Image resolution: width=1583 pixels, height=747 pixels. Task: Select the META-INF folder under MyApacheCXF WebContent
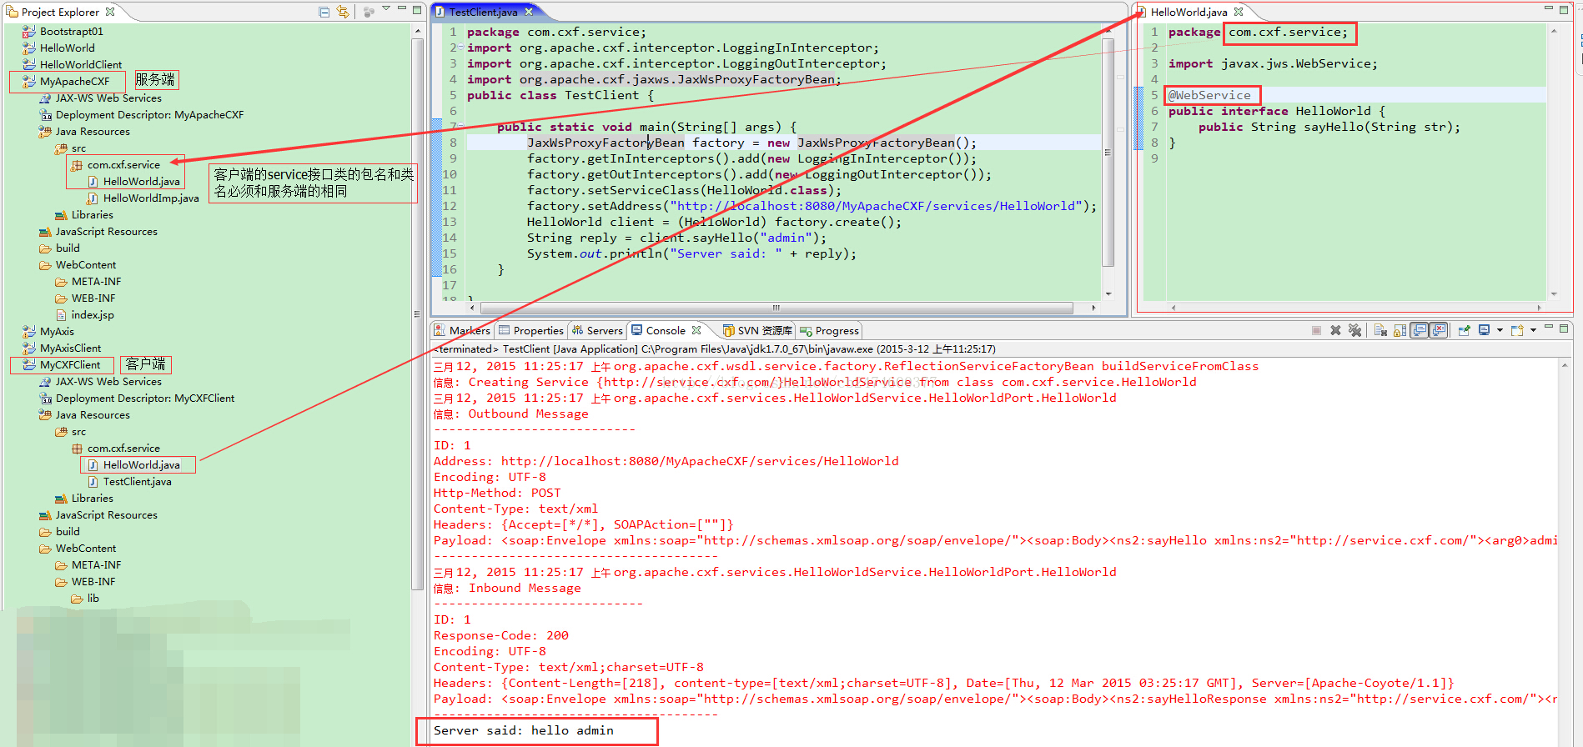96,282
